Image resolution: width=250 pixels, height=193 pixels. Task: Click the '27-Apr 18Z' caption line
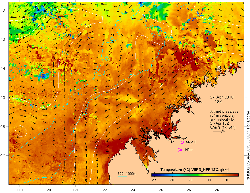(x=220, y=123)
